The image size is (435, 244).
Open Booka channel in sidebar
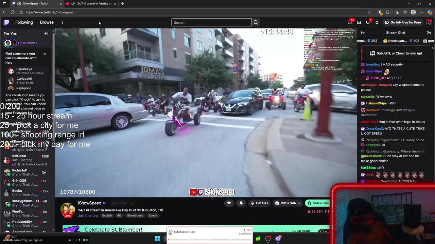(x=27, y=193)
